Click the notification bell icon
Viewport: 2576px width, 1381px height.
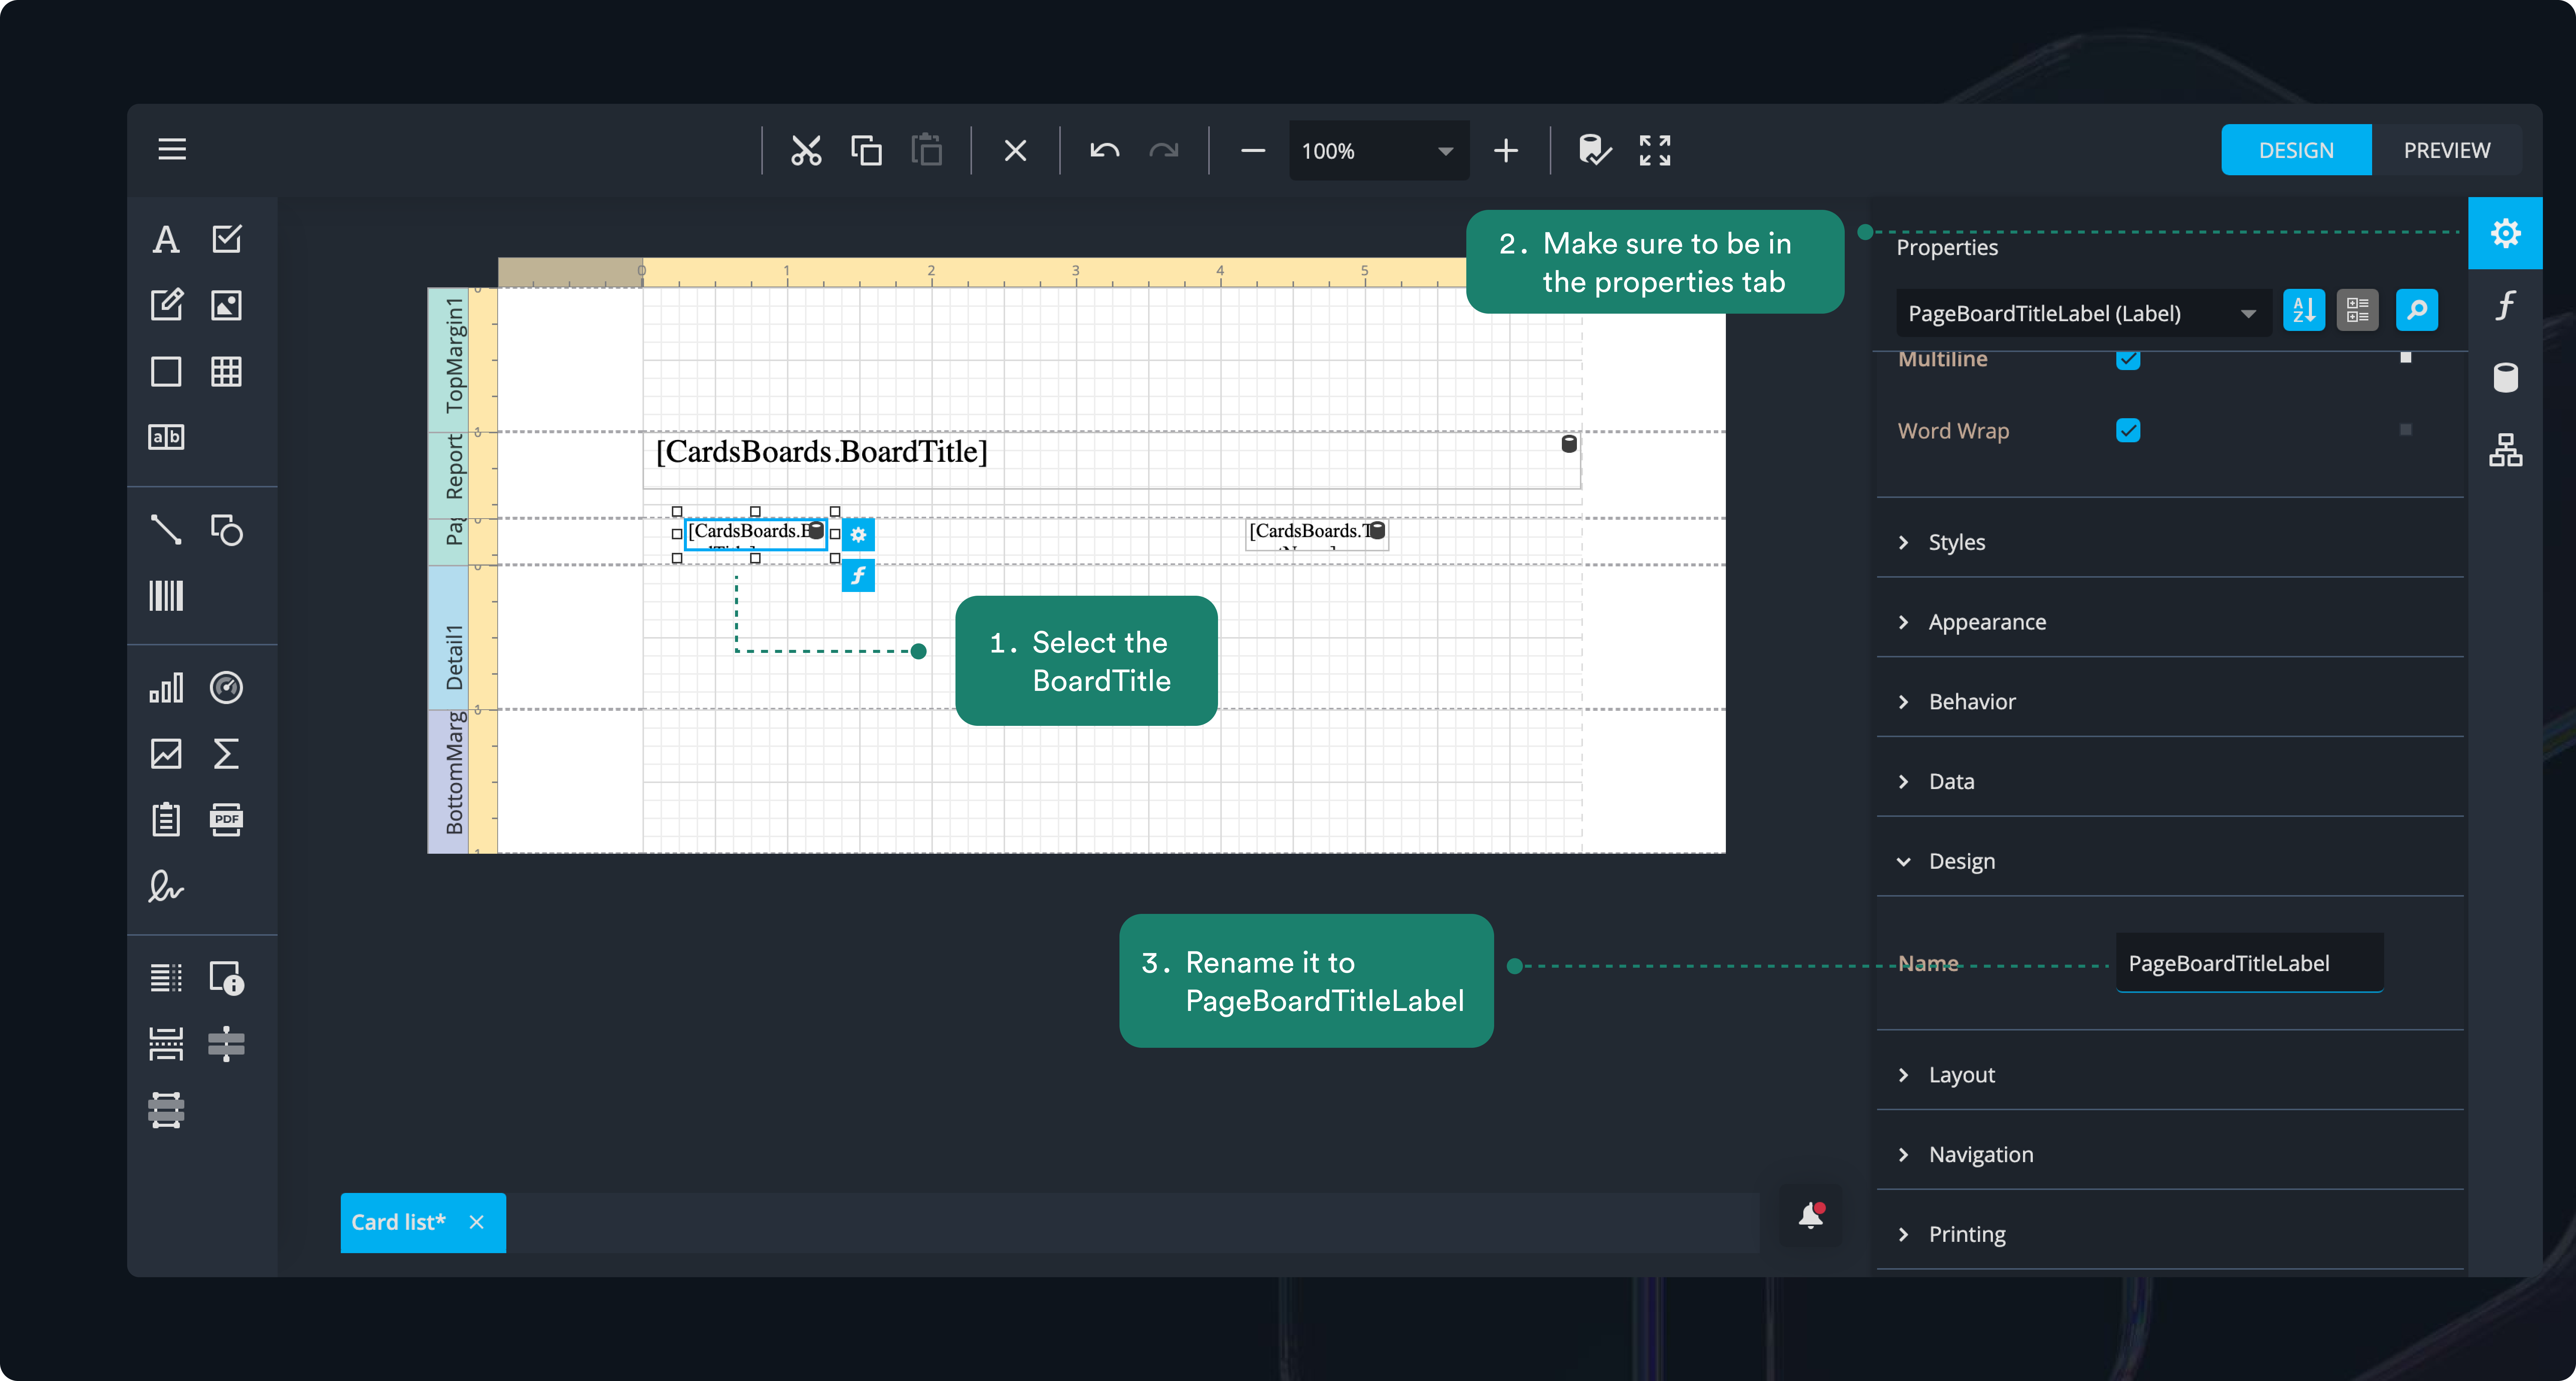click(1811, 1215)
